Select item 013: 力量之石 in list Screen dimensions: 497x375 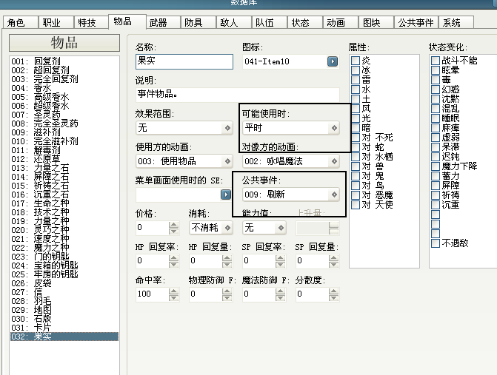pos(64,168)
